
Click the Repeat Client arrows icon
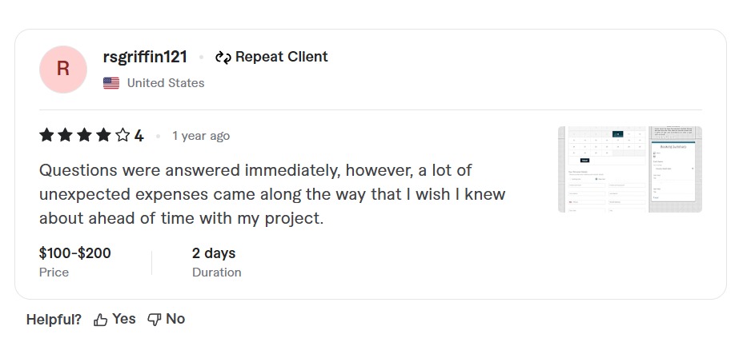tap(223, 58)
